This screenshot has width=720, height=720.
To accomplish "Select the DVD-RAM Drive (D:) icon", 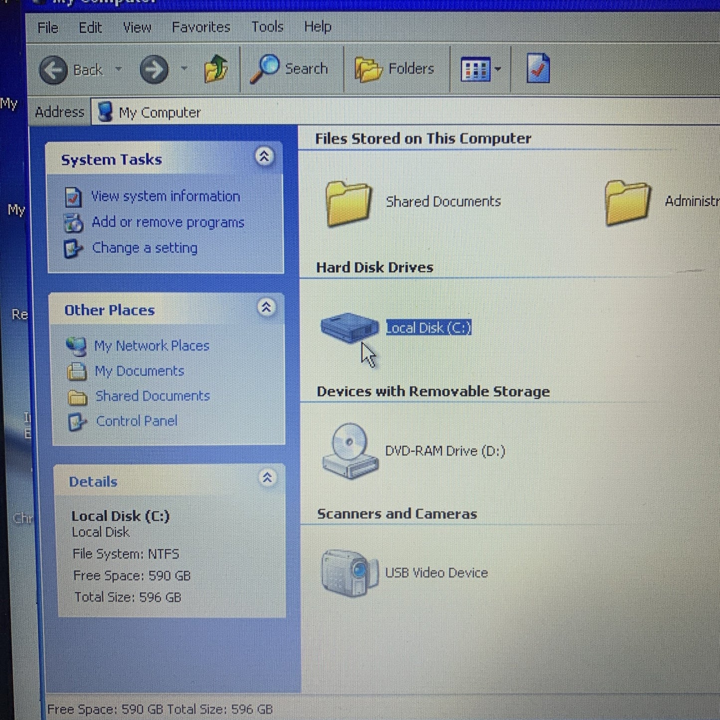I will [349, 450].
